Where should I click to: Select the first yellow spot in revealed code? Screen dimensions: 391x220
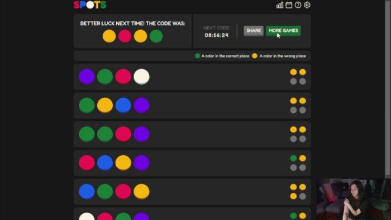click(x=109, y=36)
